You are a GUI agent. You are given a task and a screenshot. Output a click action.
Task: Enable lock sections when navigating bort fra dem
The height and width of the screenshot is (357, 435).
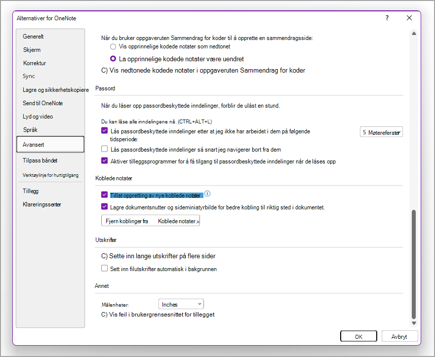tap(104, 149)
